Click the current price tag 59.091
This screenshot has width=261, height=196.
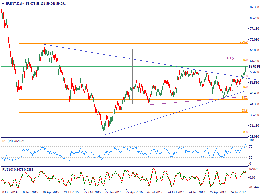pos(254,67)
